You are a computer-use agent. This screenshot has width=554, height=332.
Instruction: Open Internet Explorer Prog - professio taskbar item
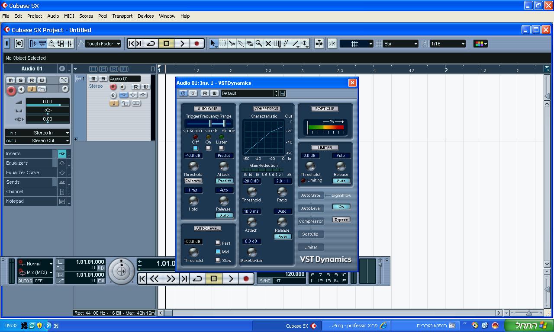point(357,326)
